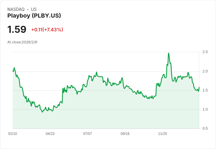Click the leftmost start of the price line

click(x=13, y=71)
